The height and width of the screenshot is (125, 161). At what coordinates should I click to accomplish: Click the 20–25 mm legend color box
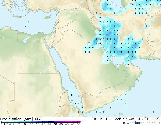coord(45,122)
